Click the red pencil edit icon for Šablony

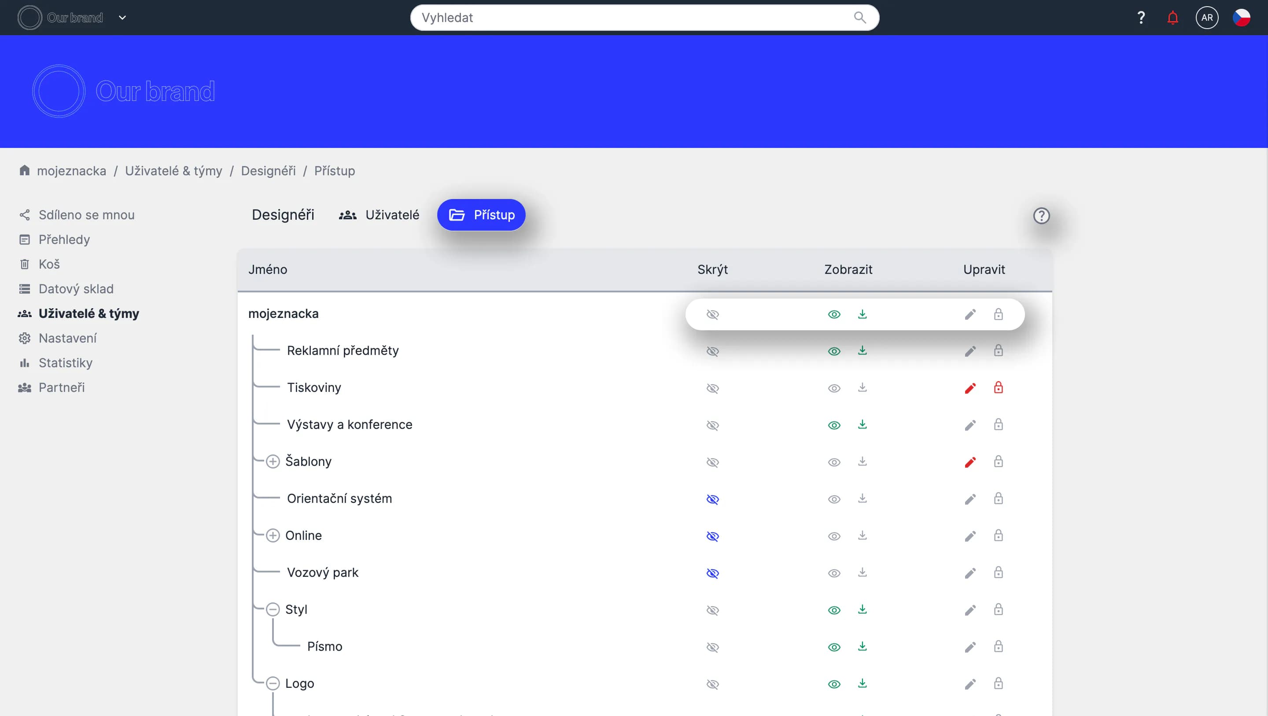tap(970, 462)
